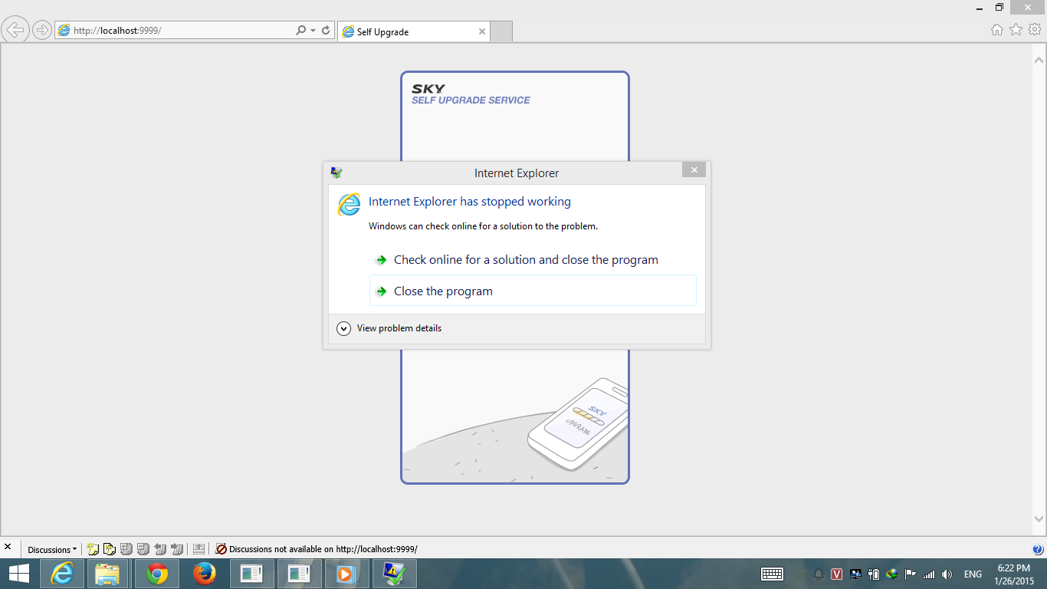
Task: Click the magnifier search icon in address bar
Action: [x=300, y=31]
